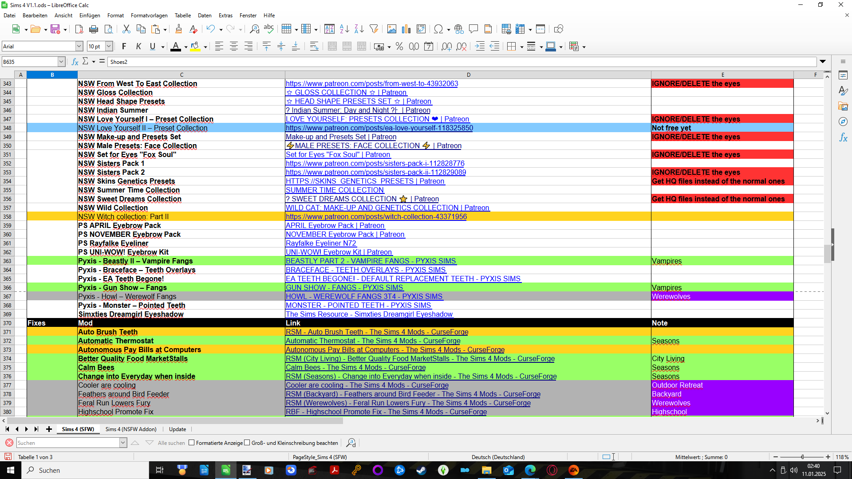The width and height of the screenshot is (852, 479).
Task: Toggle Wrap Text option
Action: 314,47
